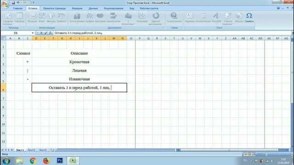Image resolution: width=294 pixels, height=165 pixels.
Task: Click the Изнаночная cell
Action: pos(79,79)
